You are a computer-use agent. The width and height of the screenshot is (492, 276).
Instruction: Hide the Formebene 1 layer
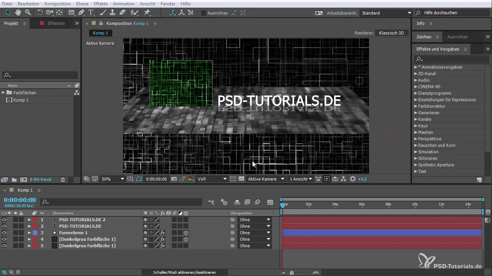[4, 233]
